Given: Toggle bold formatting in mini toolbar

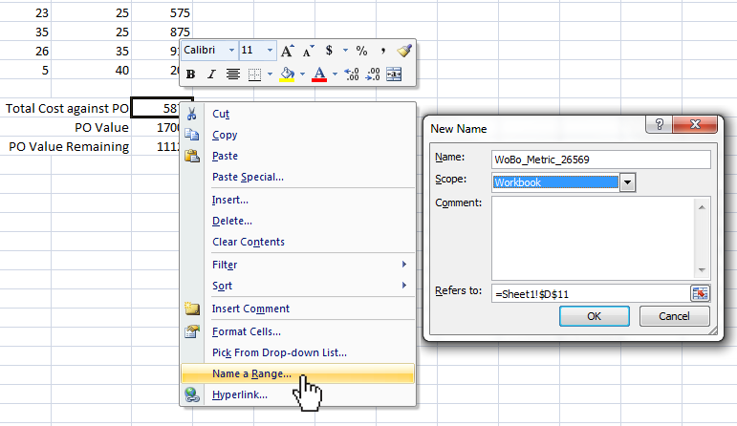Looking at the screenshot, I should click(190, 74).
